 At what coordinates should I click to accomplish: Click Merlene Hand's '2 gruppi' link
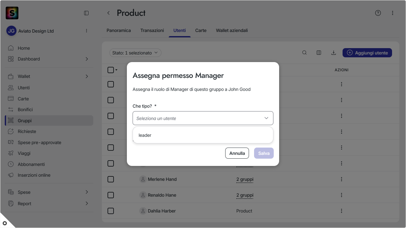tap(245, 179)
